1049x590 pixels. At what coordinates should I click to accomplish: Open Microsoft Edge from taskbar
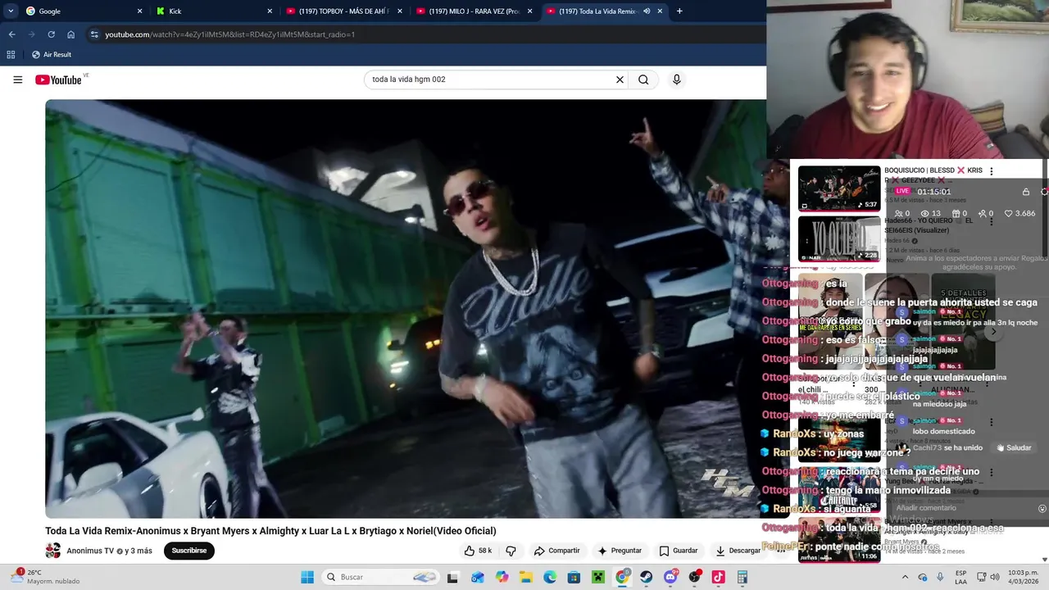click(550, 577)
